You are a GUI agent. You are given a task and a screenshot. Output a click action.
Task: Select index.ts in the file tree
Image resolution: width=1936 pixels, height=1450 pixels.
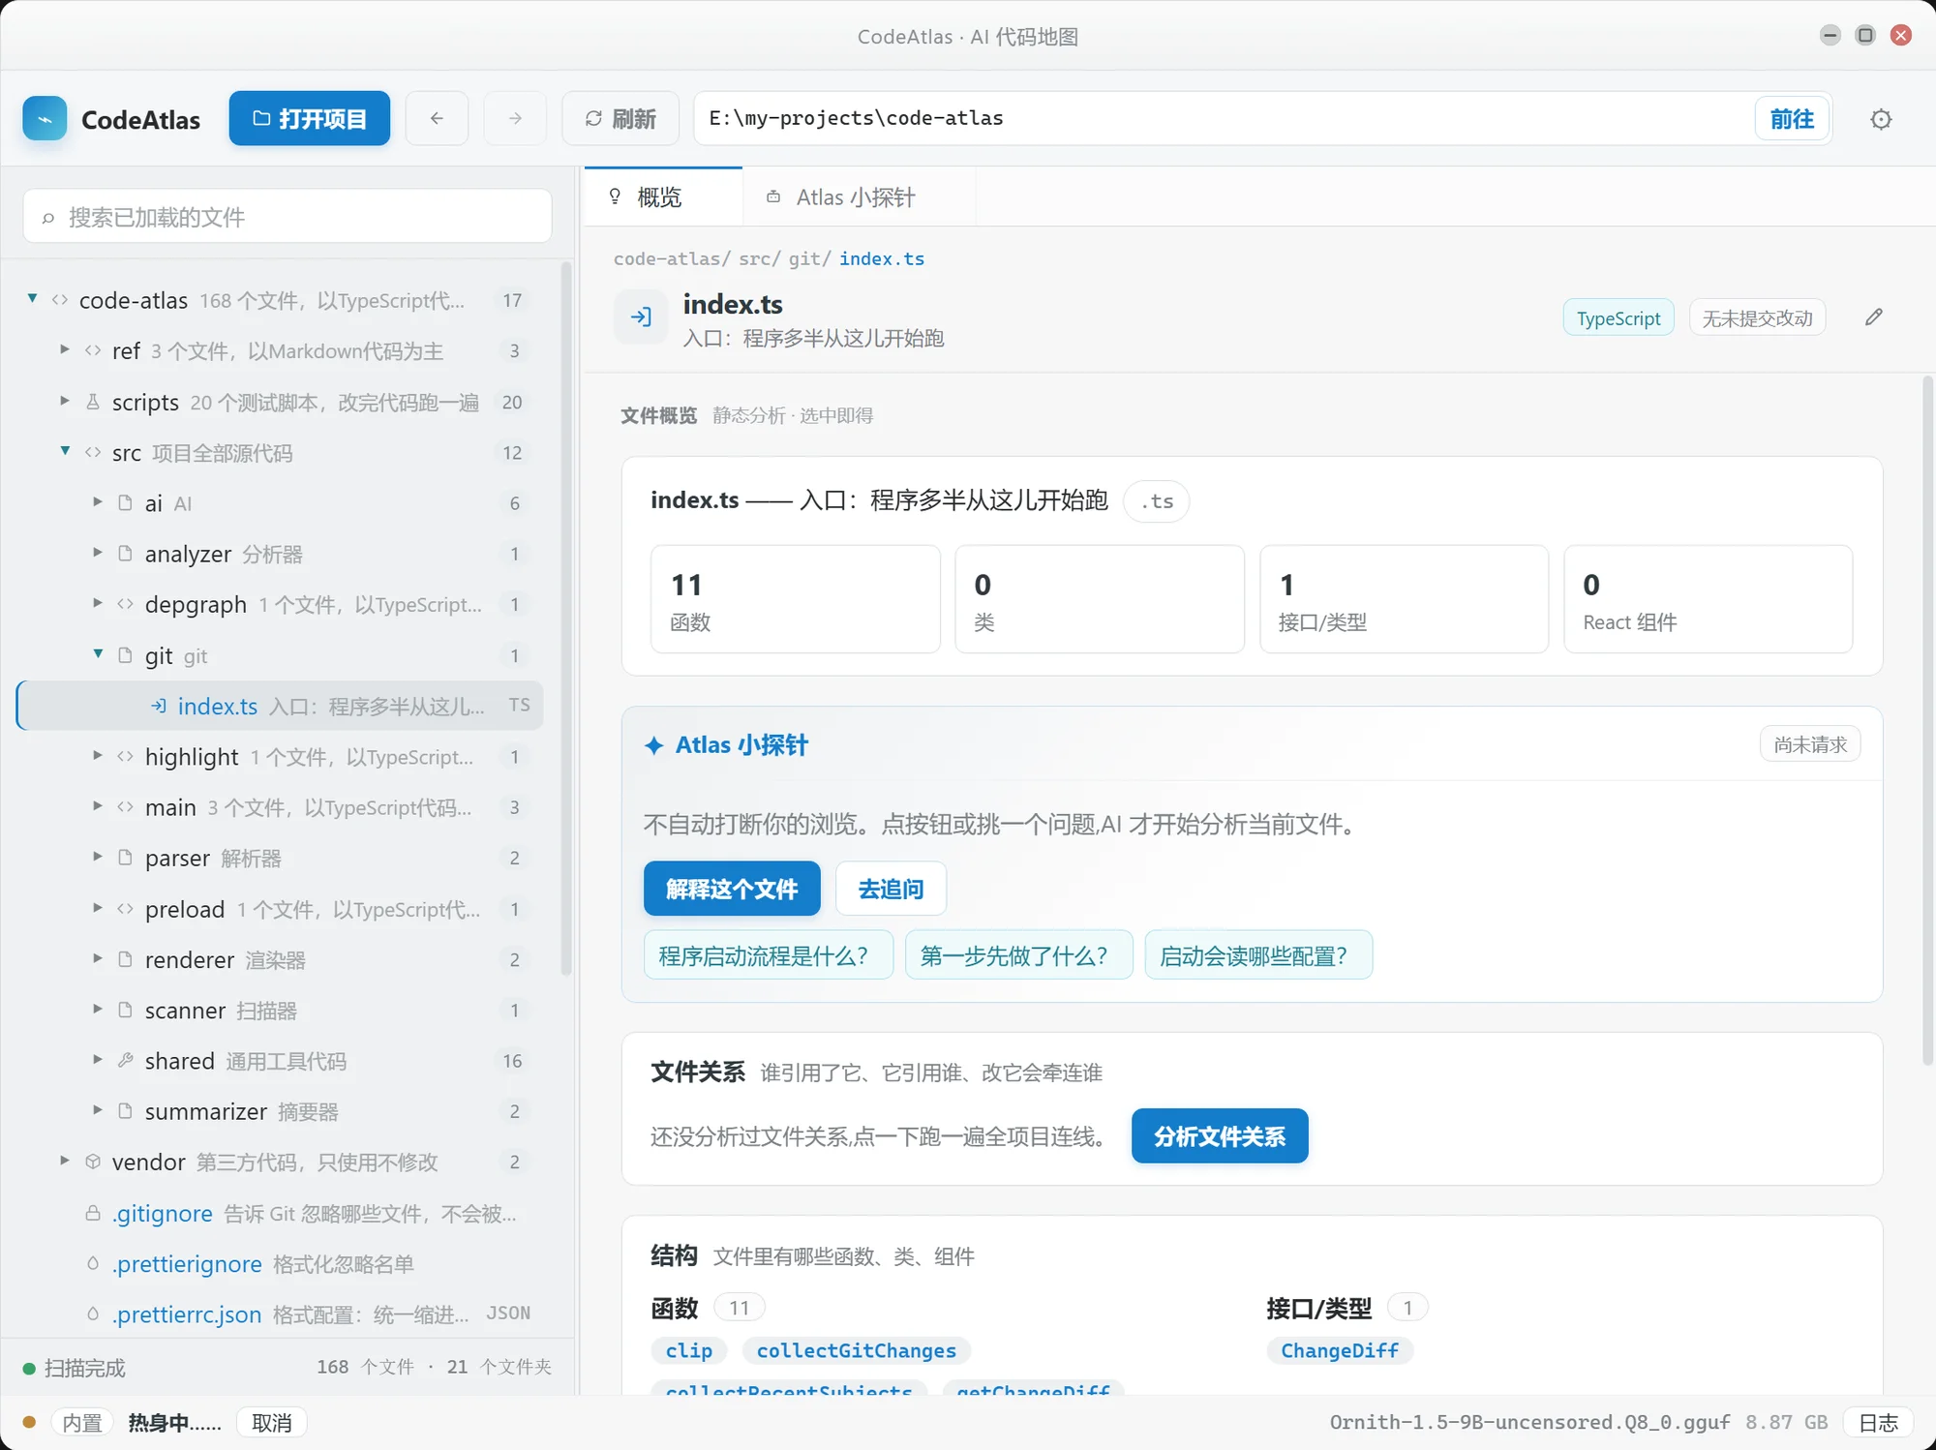[x=281, y=706]
